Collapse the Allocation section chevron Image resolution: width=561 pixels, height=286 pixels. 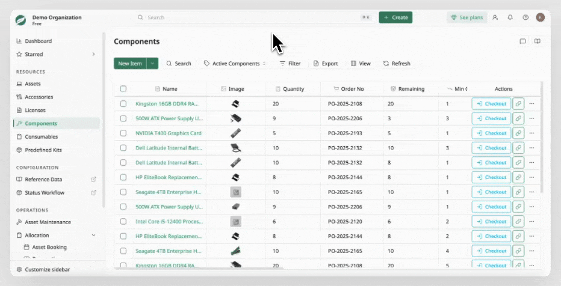click(93, 236)
